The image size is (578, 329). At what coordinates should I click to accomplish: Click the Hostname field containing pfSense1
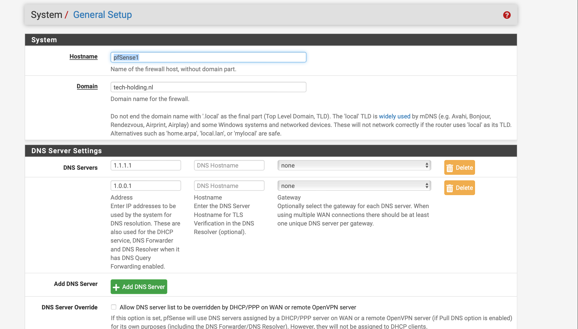pos(208,57)
